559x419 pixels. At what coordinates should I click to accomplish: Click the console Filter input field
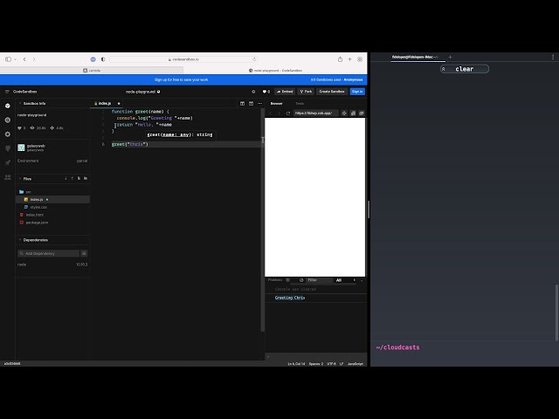pos(319,280)
